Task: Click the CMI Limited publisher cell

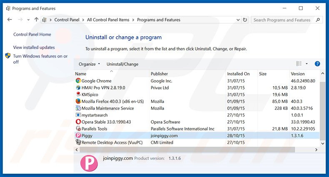Action: point(162,142)
